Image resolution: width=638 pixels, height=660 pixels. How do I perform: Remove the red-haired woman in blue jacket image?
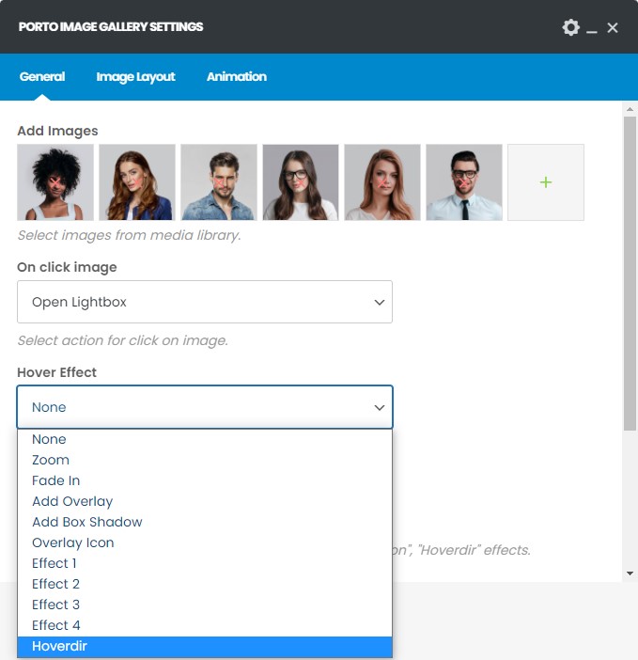(x=136, y=182)
